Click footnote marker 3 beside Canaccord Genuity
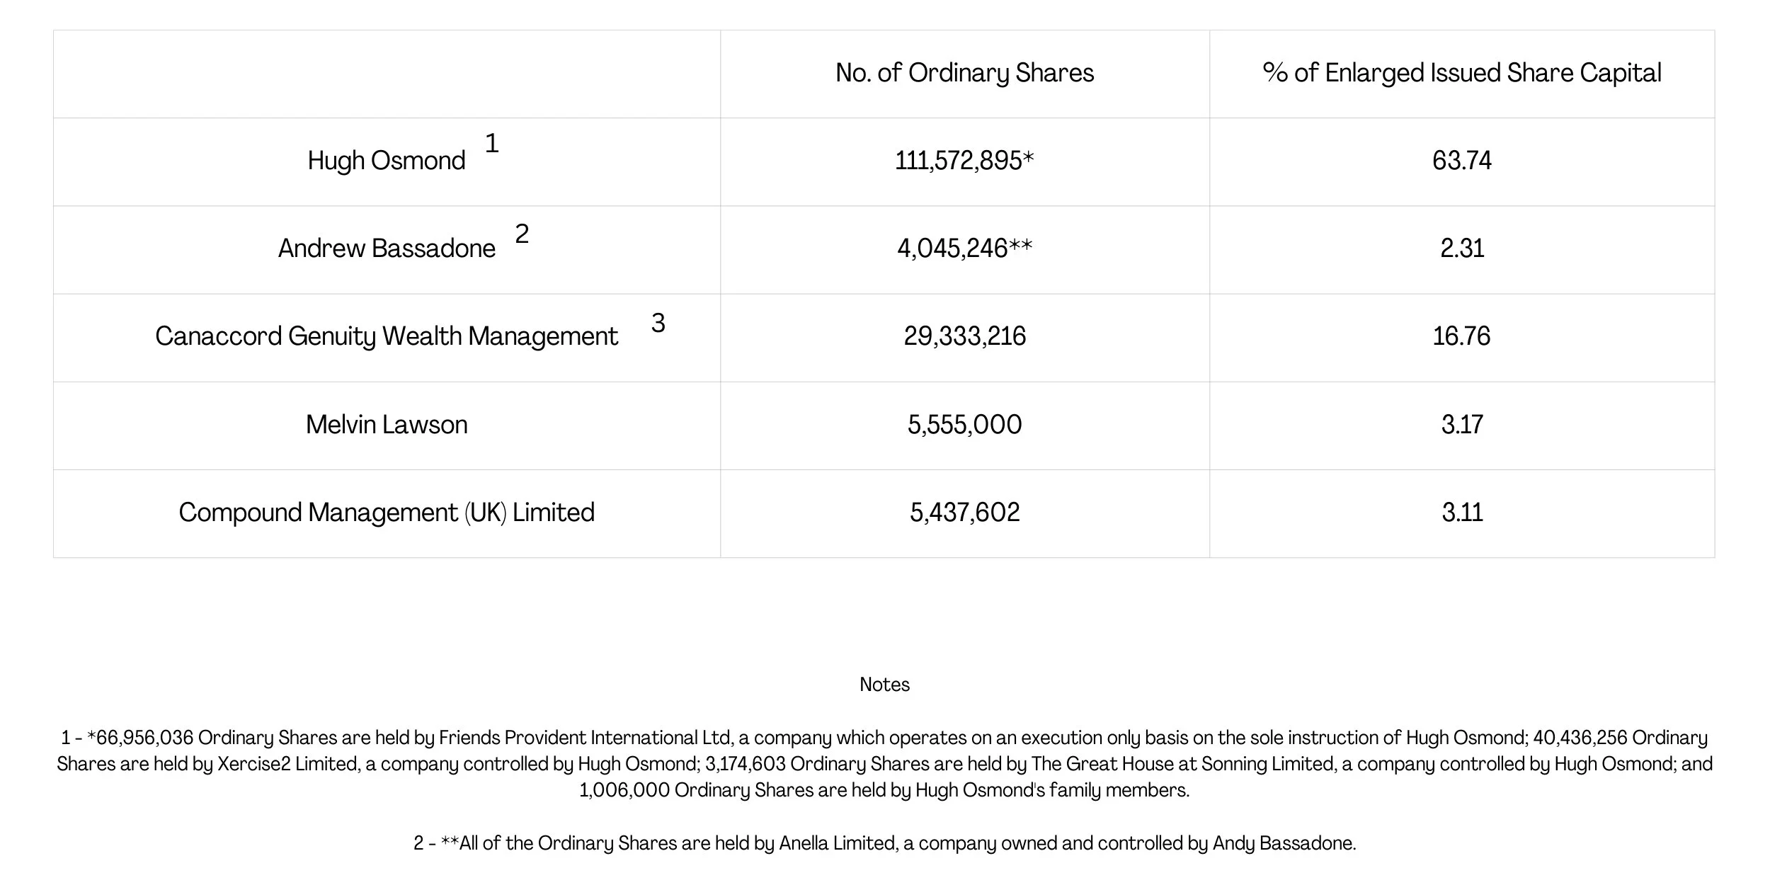 pos(658,324)
